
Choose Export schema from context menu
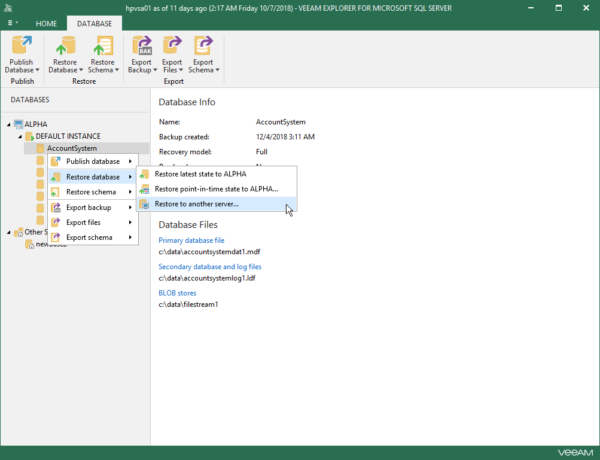point(93,237)
